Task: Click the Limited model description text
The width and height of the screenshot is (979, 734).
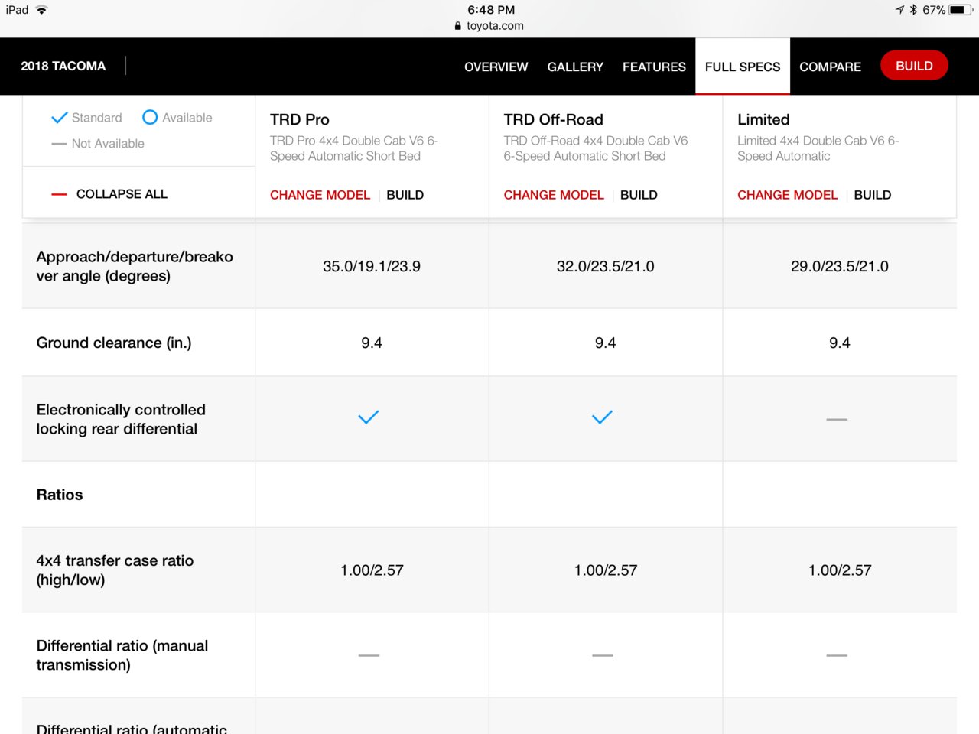Action: pyautogui.click(x=818, y=148)
